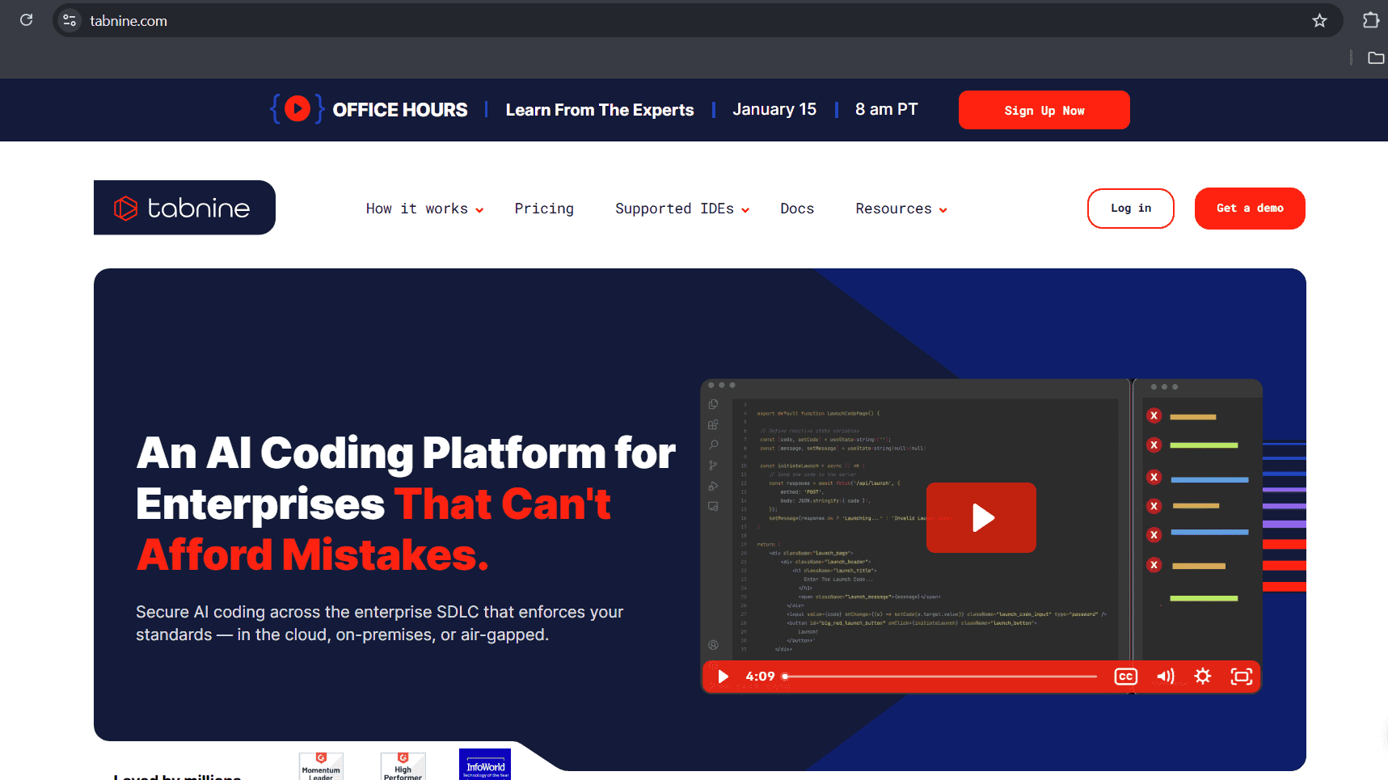Click the 'Learn From The Experts' banner text
This screenshot has height=780, width=1388.
click(x=600, y=110)
